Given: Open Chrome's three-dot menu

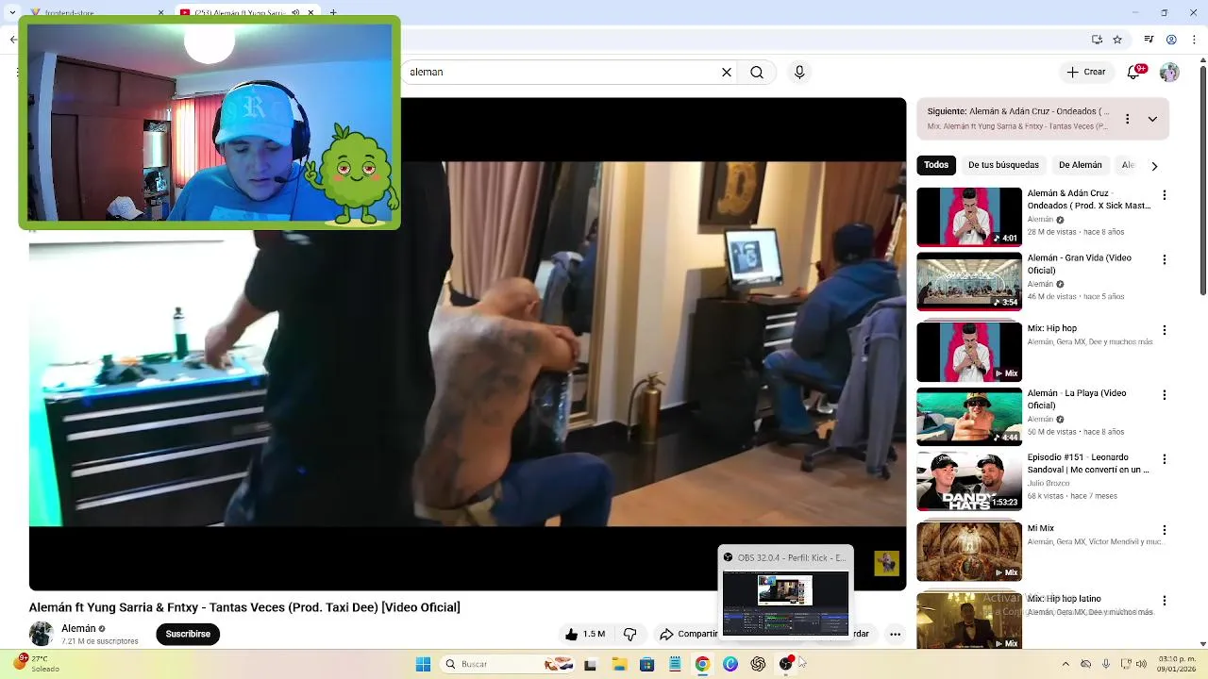Looking at the screenshot, I should pyautogui.click(x=1194, y=40).
